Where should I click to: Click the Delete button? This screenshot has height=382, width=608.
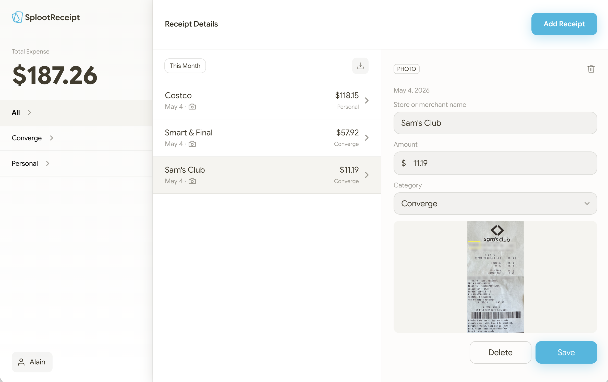pyautogui.click(x=500, y=352)
